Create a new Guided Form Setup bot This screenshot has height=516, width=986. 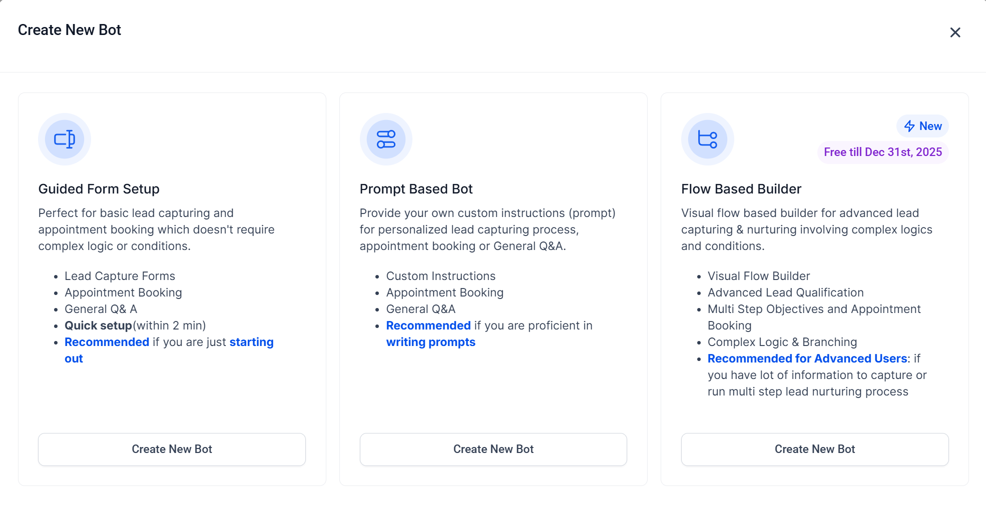click(172, 449)
